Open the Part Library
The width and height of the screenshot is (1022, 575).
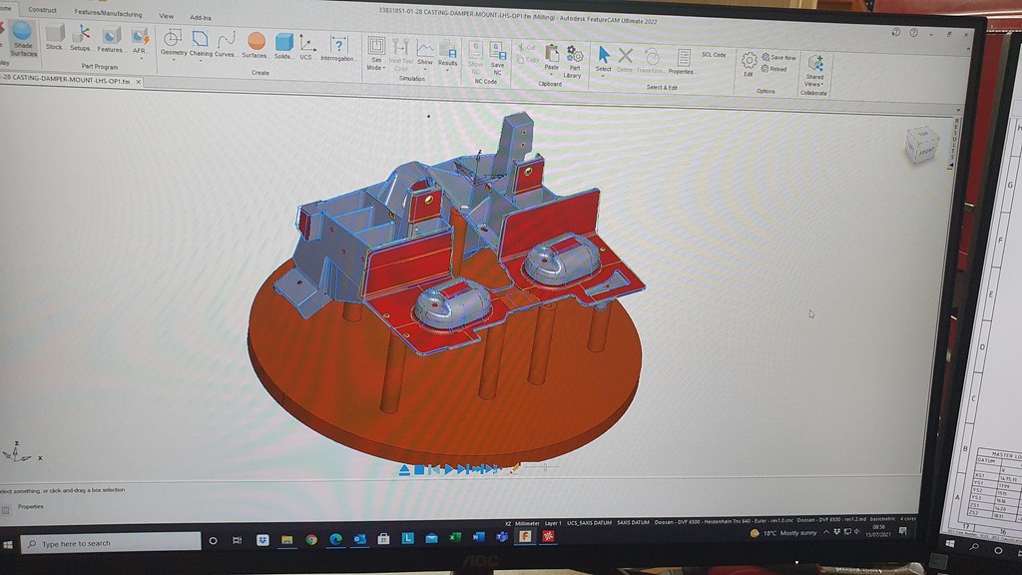point(574,62)
